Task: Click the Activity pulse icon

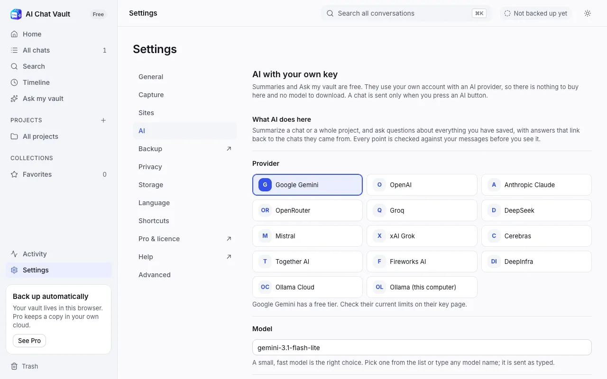Action: (x=14, y=254)
